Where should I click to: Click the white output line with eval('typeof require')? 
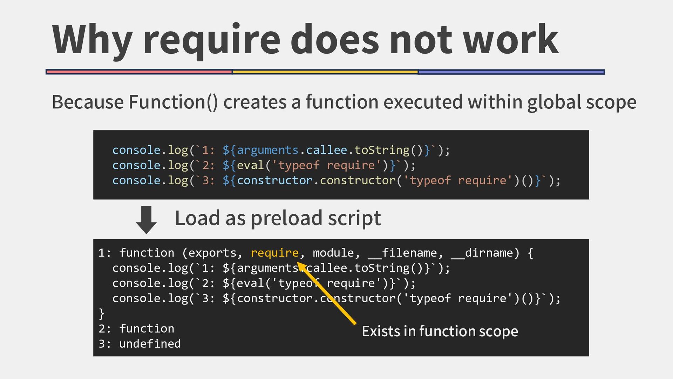(264, 283)
